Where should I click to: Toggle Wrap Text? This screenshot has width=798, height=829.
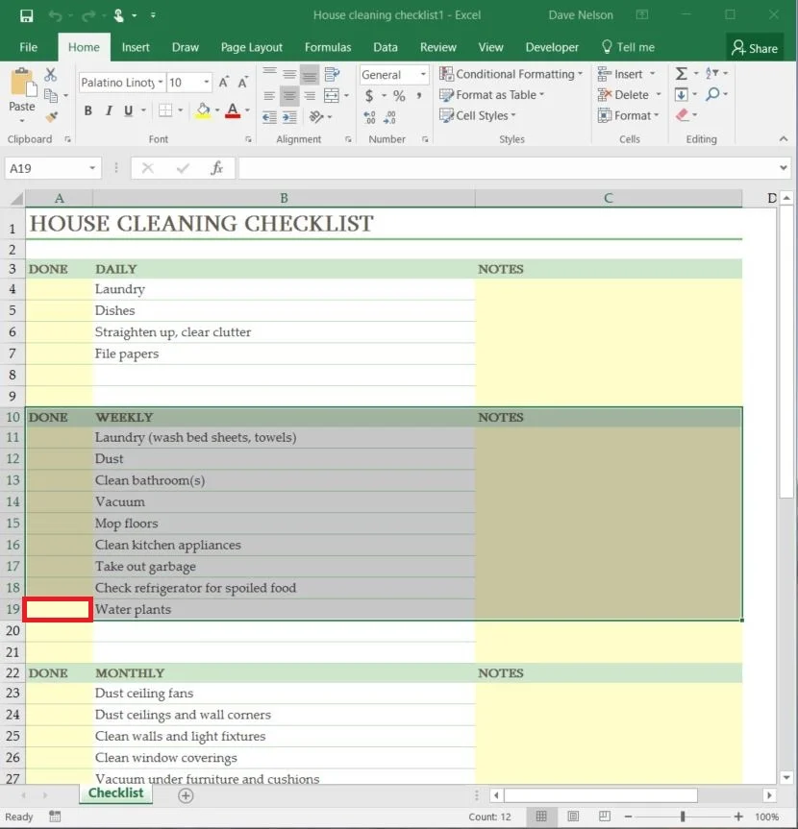(x=332, y=75)
